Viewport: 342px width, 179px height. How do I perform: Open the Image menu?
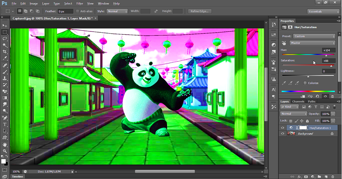pyautogui.click(x=34, y=3)
